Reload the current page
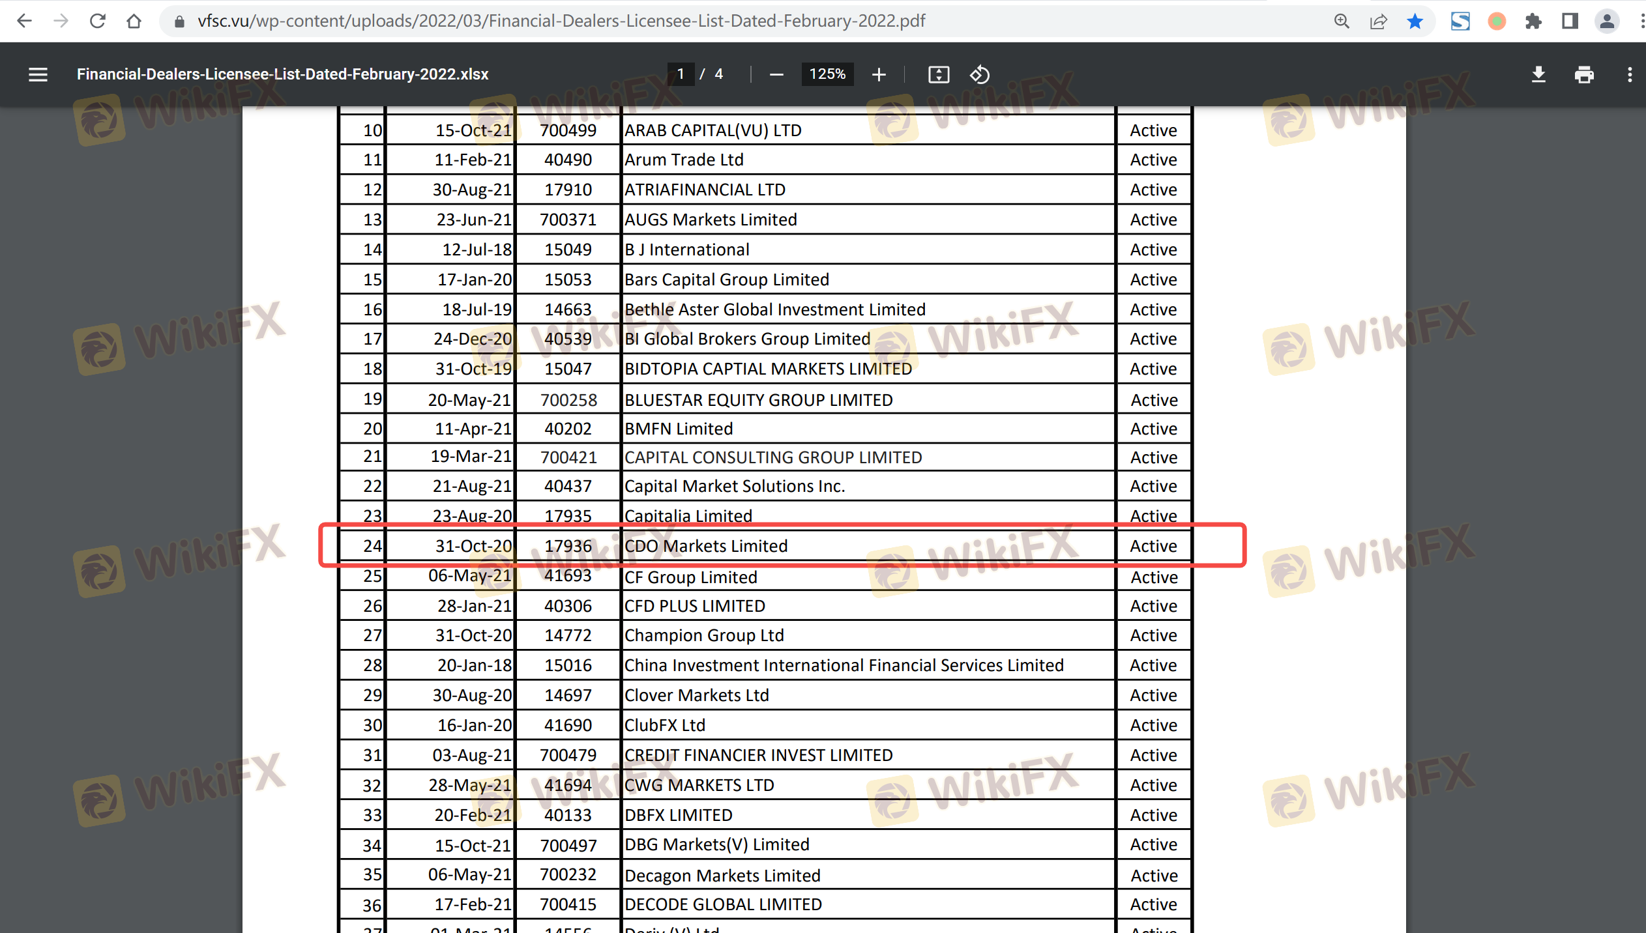The height and width of the screenshot is (933, 1646). point(97,22)
